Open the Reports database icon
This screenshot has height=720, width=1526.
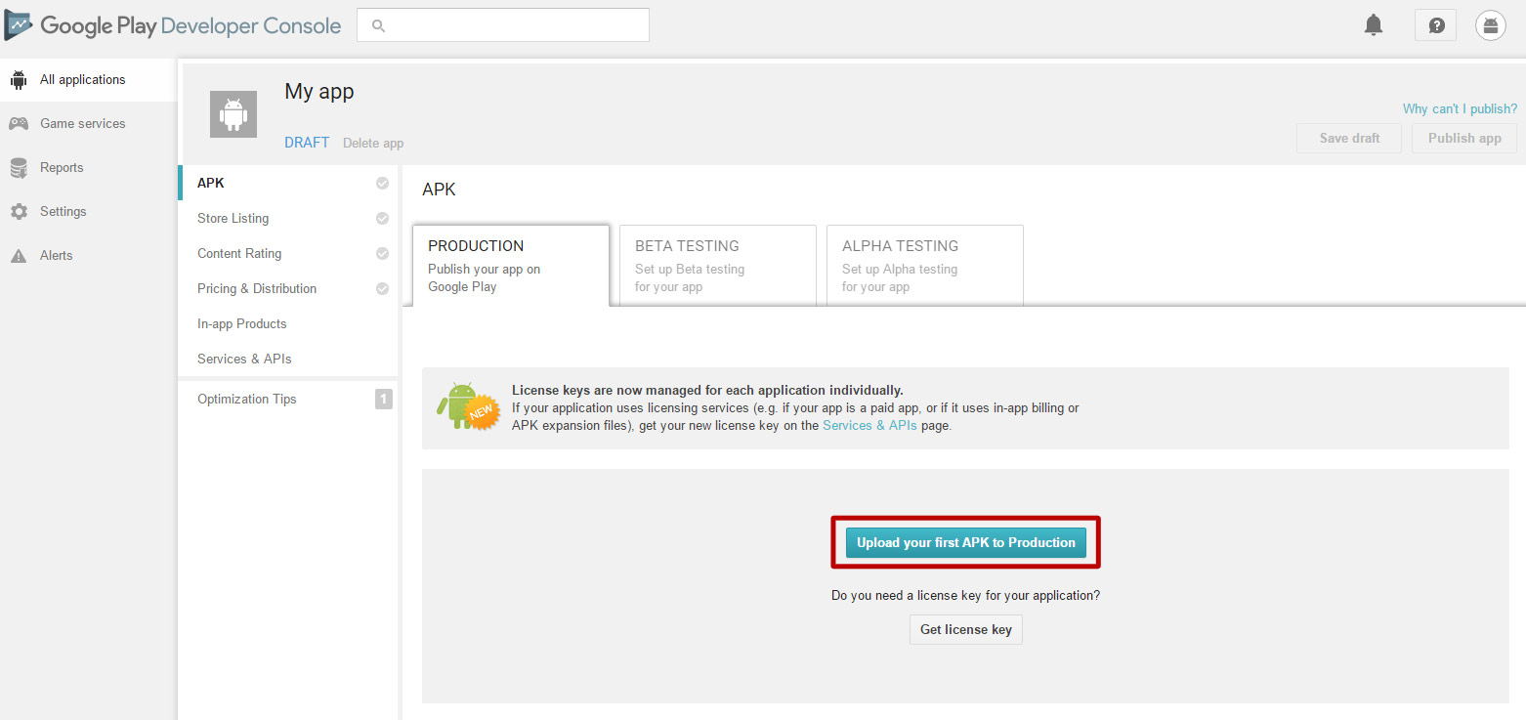click(x=19, y=168)
